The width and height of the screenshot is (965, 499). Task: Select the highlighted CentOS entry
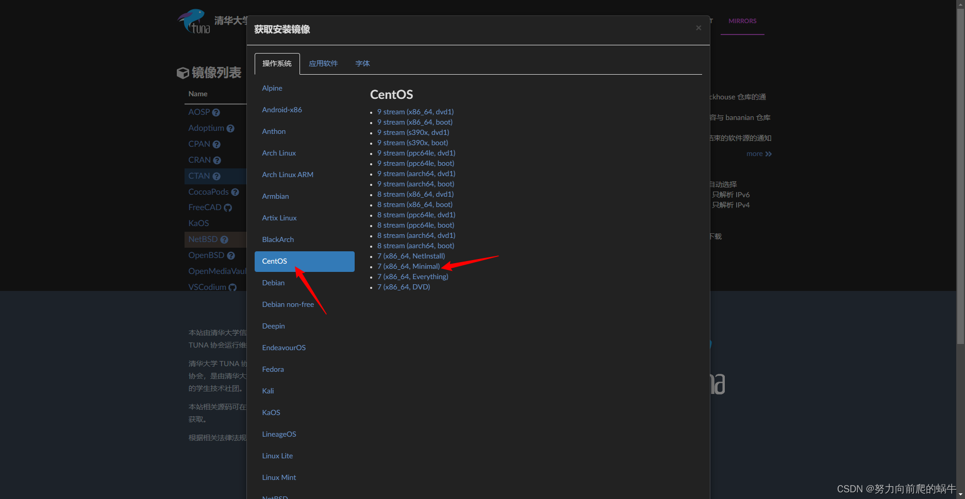pyautogui.click(x=305, y=261)
